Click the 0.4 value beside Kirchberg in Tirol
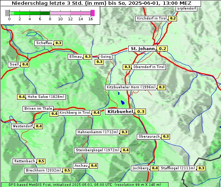221x187 pixels. click(96, 113)
